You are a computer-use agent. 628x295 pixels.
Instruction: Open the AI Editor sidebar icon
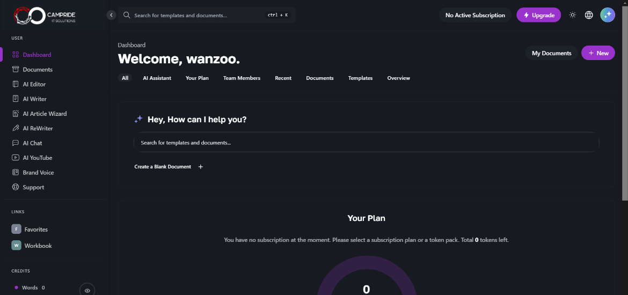[16, 84]
